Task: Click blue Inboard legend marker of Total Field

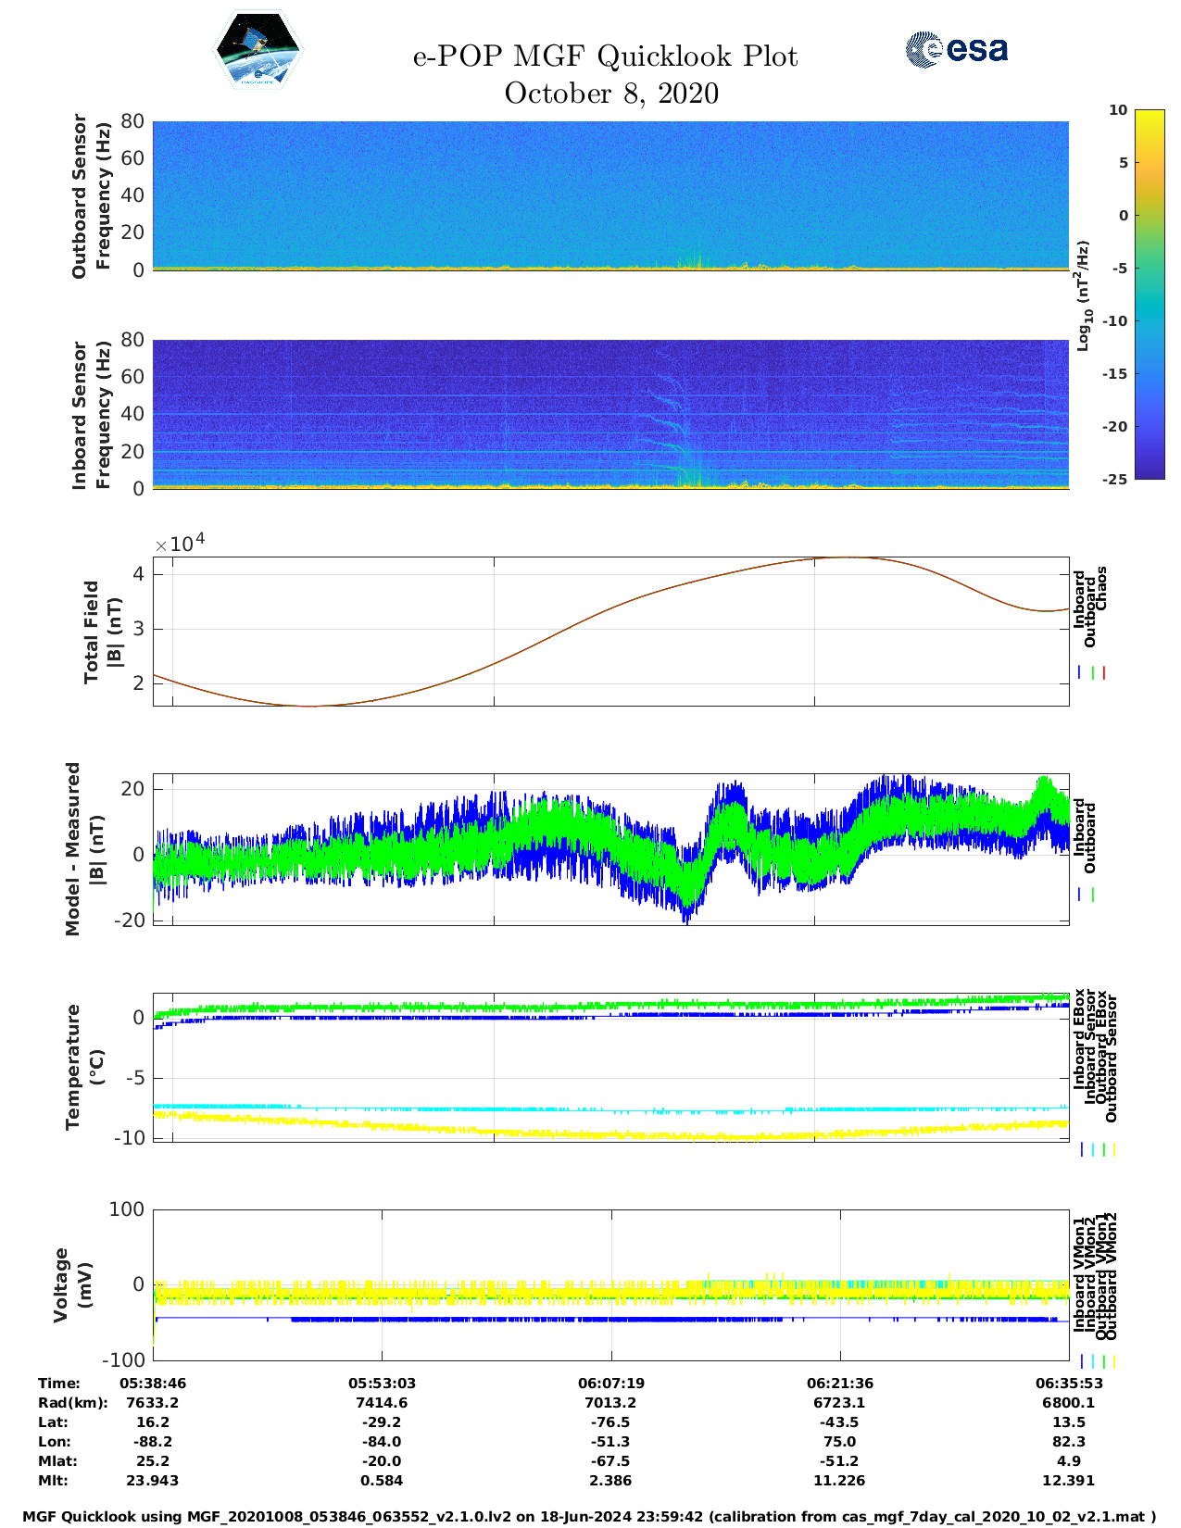Action: pos(1080,673)
